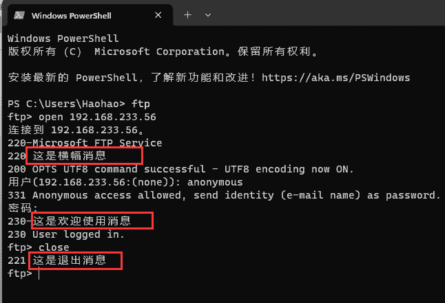
Task: Click the 'close' command text
Action: pos(54,247)
